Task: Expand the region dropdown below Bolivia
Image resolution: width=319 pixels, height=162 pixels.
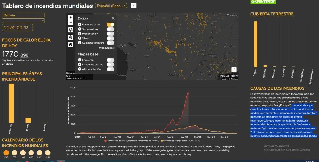Action: [23, 21]
